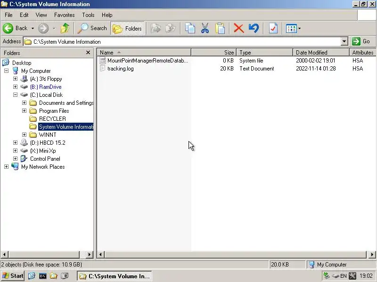Expand the Control Panel node

(x=15, y=159)
